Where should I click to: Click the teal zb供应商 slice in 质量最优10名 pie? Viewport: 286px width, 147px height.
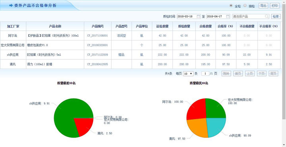point(216,127)
